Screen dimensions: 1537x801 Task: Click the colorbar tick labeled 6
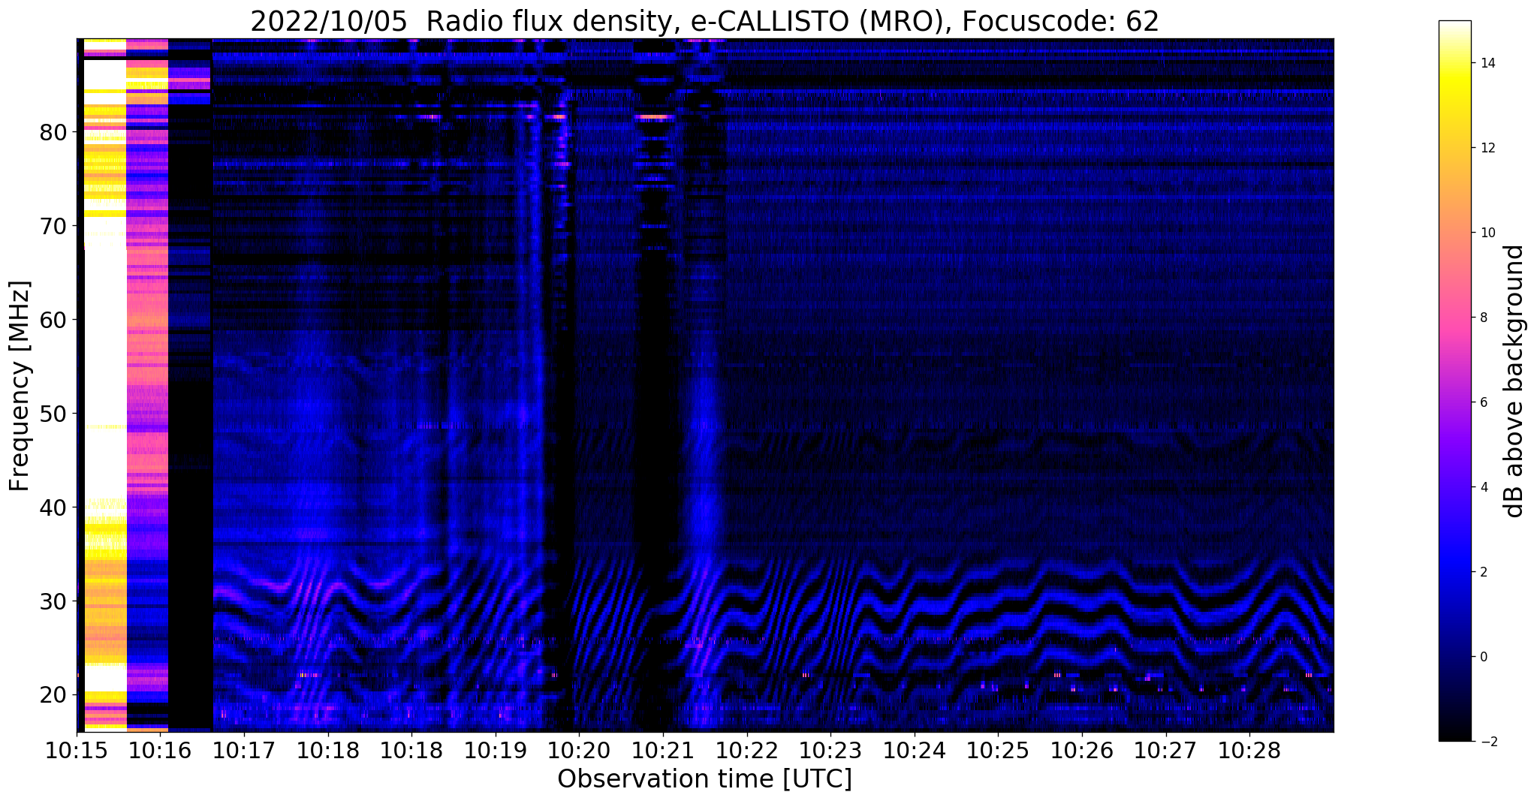click(1483, 402)
